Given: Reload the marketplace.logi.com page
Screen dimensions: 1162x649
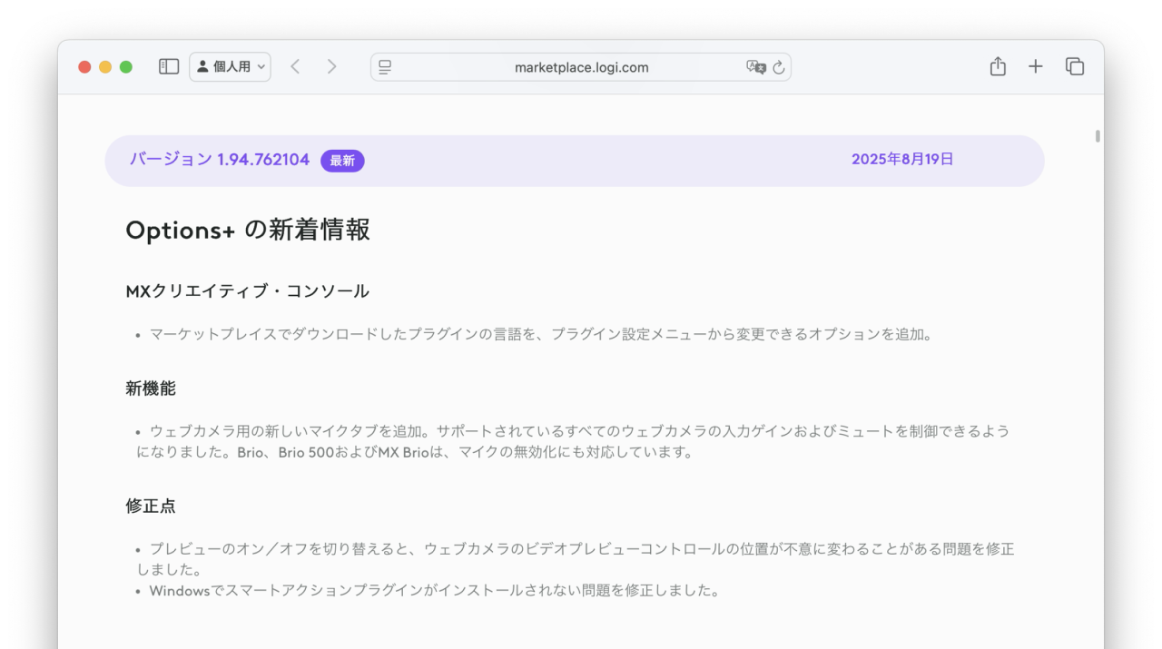Looking at the screenshot, I should (x=779, y=66).
